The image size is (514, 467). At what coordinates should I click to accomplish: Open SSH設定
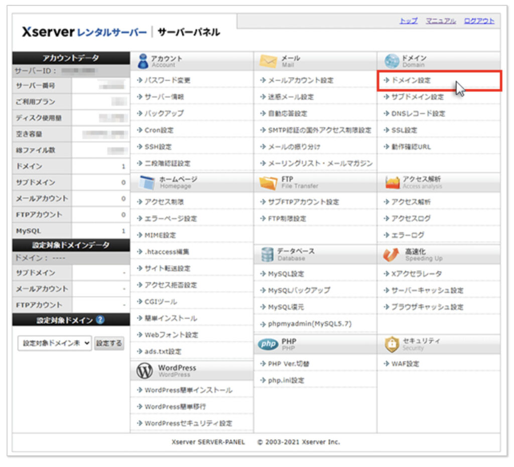[x=158, y=147]
